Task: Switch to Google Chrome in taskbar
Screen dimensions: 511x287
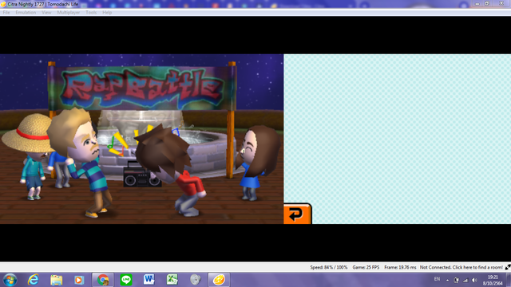Action: [x=103, y=280]
